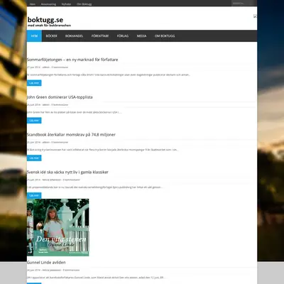Click the boktugg.se site logo
Viewport: 284px width, 284px height.
coord(45,20)
